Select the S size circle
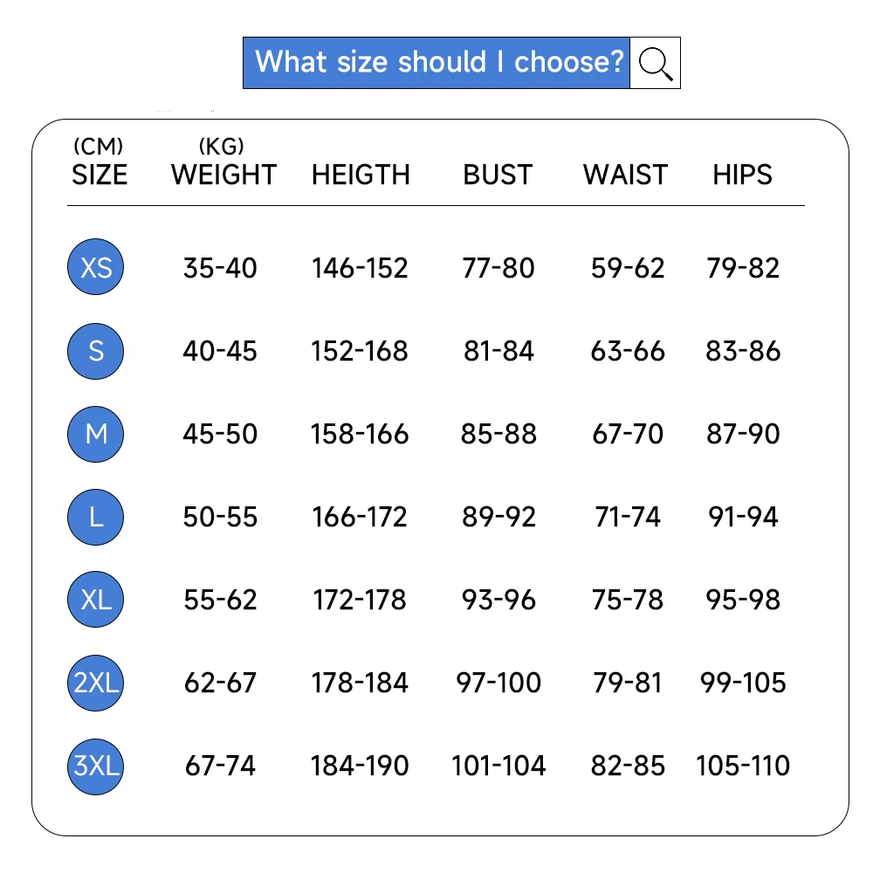Screen dimensions: 873x873 point(96,351)
